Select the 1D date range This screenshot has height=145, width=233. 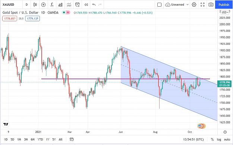point(6,139)
